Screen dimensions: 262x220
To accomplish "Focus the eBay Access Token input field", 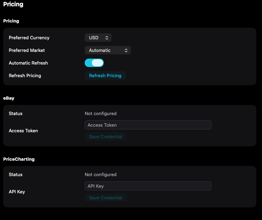I will pos(148,125).
